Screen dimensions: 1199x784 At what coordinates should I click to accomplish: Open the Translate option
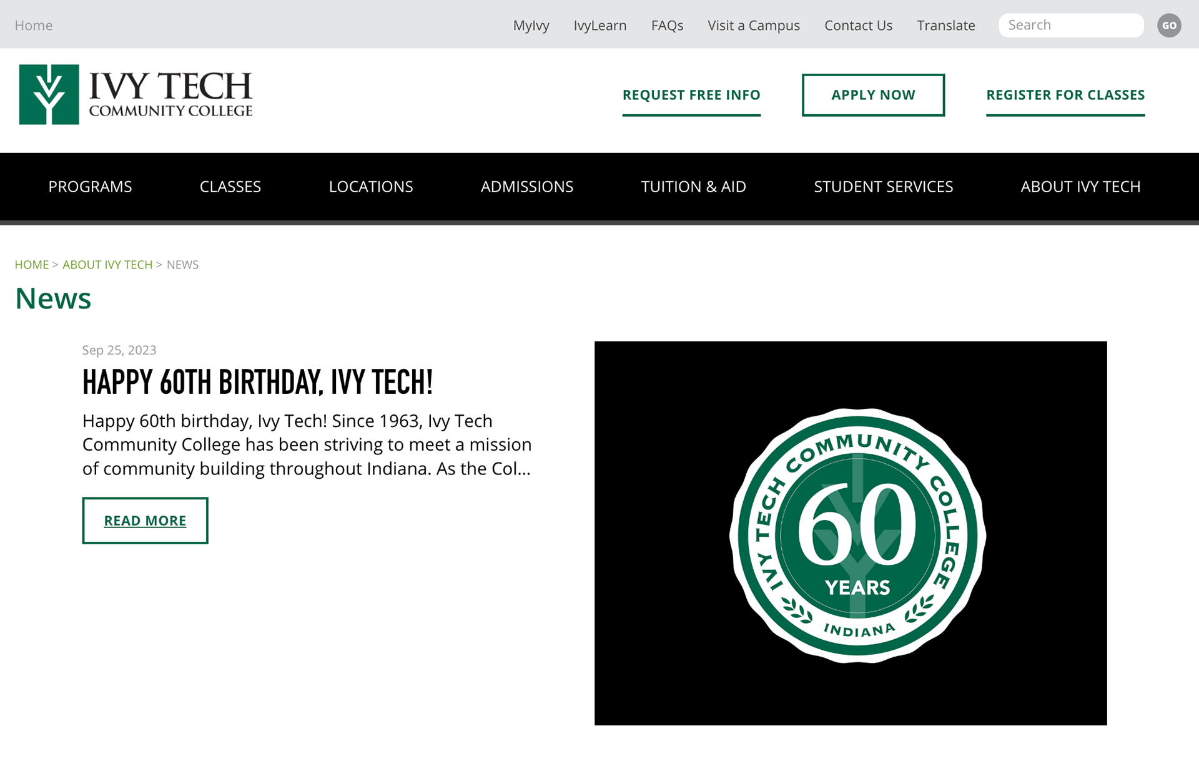(945, 26)
